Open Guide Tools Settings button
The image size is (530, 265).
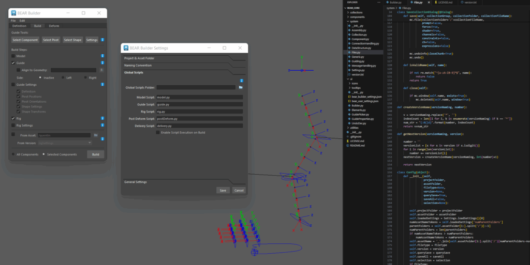[92, 40]
